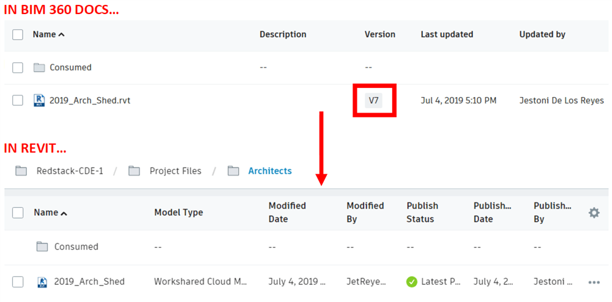Screen dimensions: 612x302
Task: Click Description column header
Action: 283,34
